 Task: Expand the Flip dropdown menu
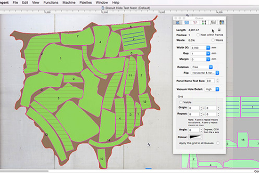coord(205,73)
